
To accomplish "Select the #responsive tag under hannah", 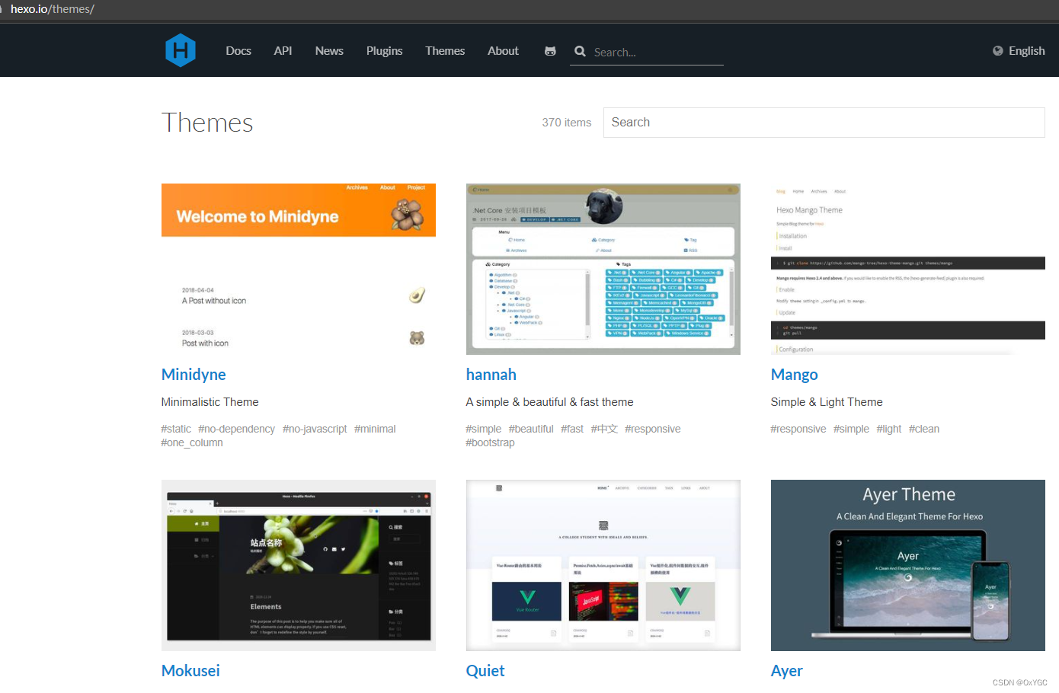I will (653, 429).
